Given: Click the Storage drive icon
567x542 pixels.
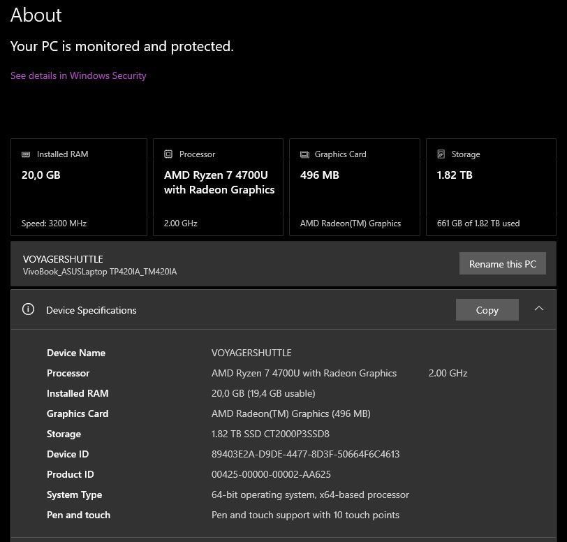Looking at the screenshot, I should [x=441, y=154].
